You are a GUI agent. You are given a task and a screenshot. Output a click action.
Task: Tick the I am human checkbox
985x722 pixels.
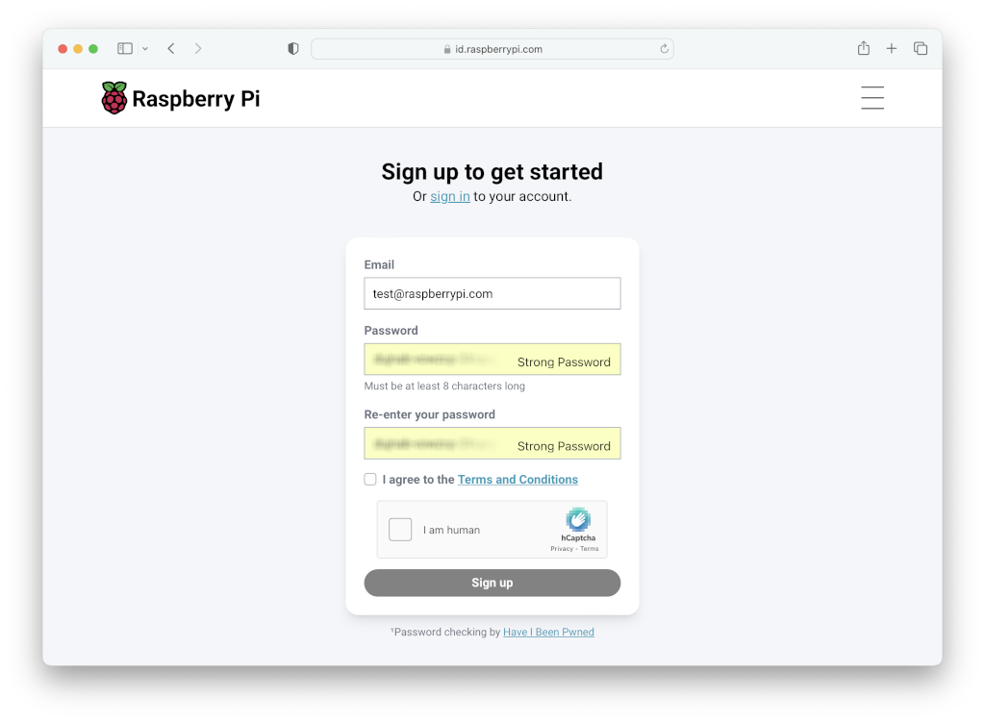[x=400, y=530]
